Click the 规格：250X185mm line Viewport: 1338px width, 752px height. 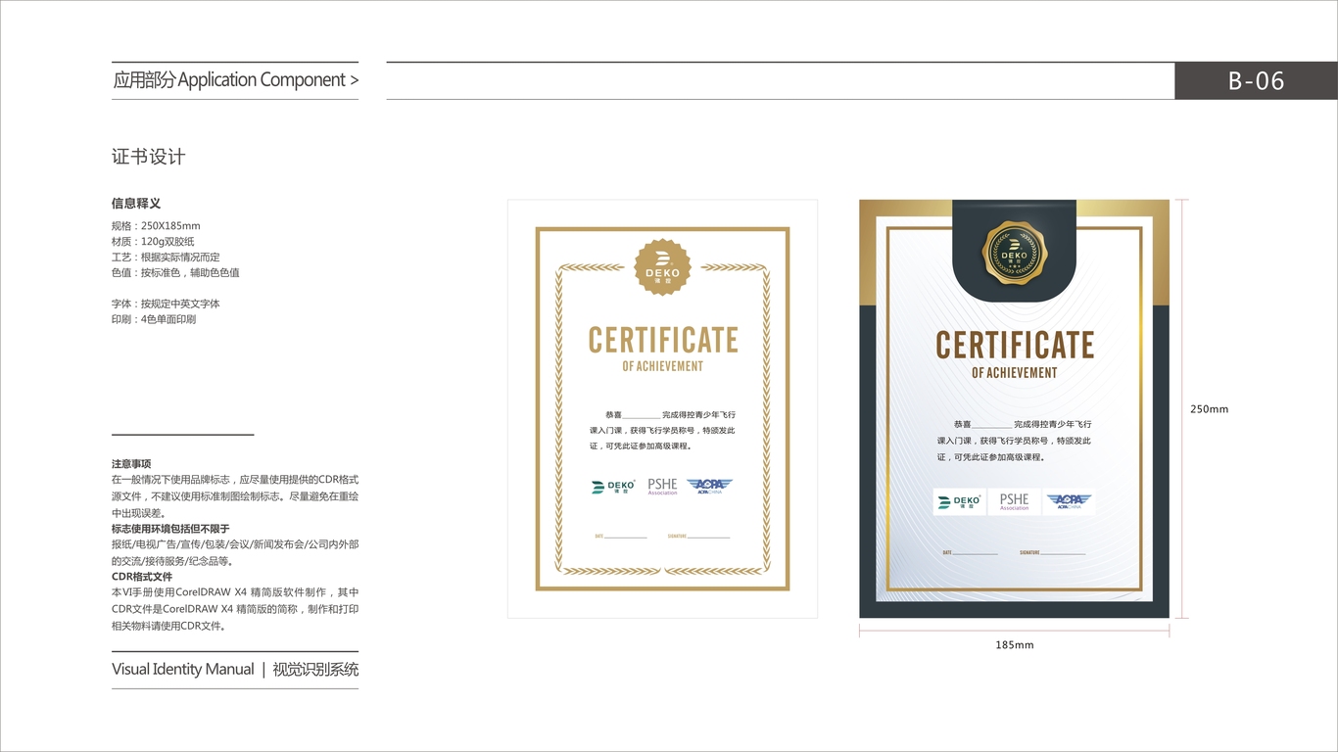[x=156, y=226]
